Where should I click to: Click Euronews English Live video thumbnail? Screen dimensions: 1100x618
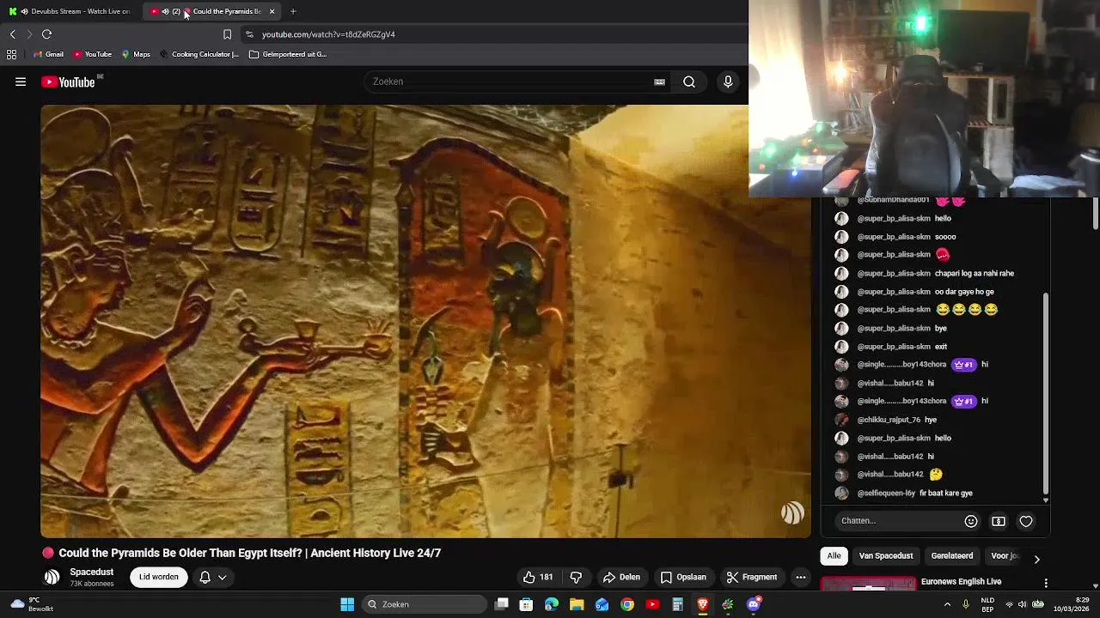[868, 585]
